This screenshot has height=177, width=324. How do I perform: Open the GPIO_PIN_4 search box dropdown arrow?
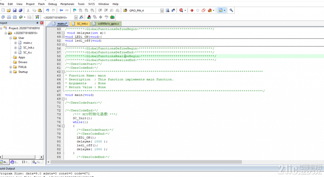[x=162, y=10]
